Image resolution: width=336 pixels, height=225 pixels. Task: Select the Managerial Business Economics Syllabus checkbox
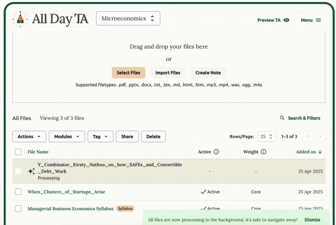pos(18,209)
